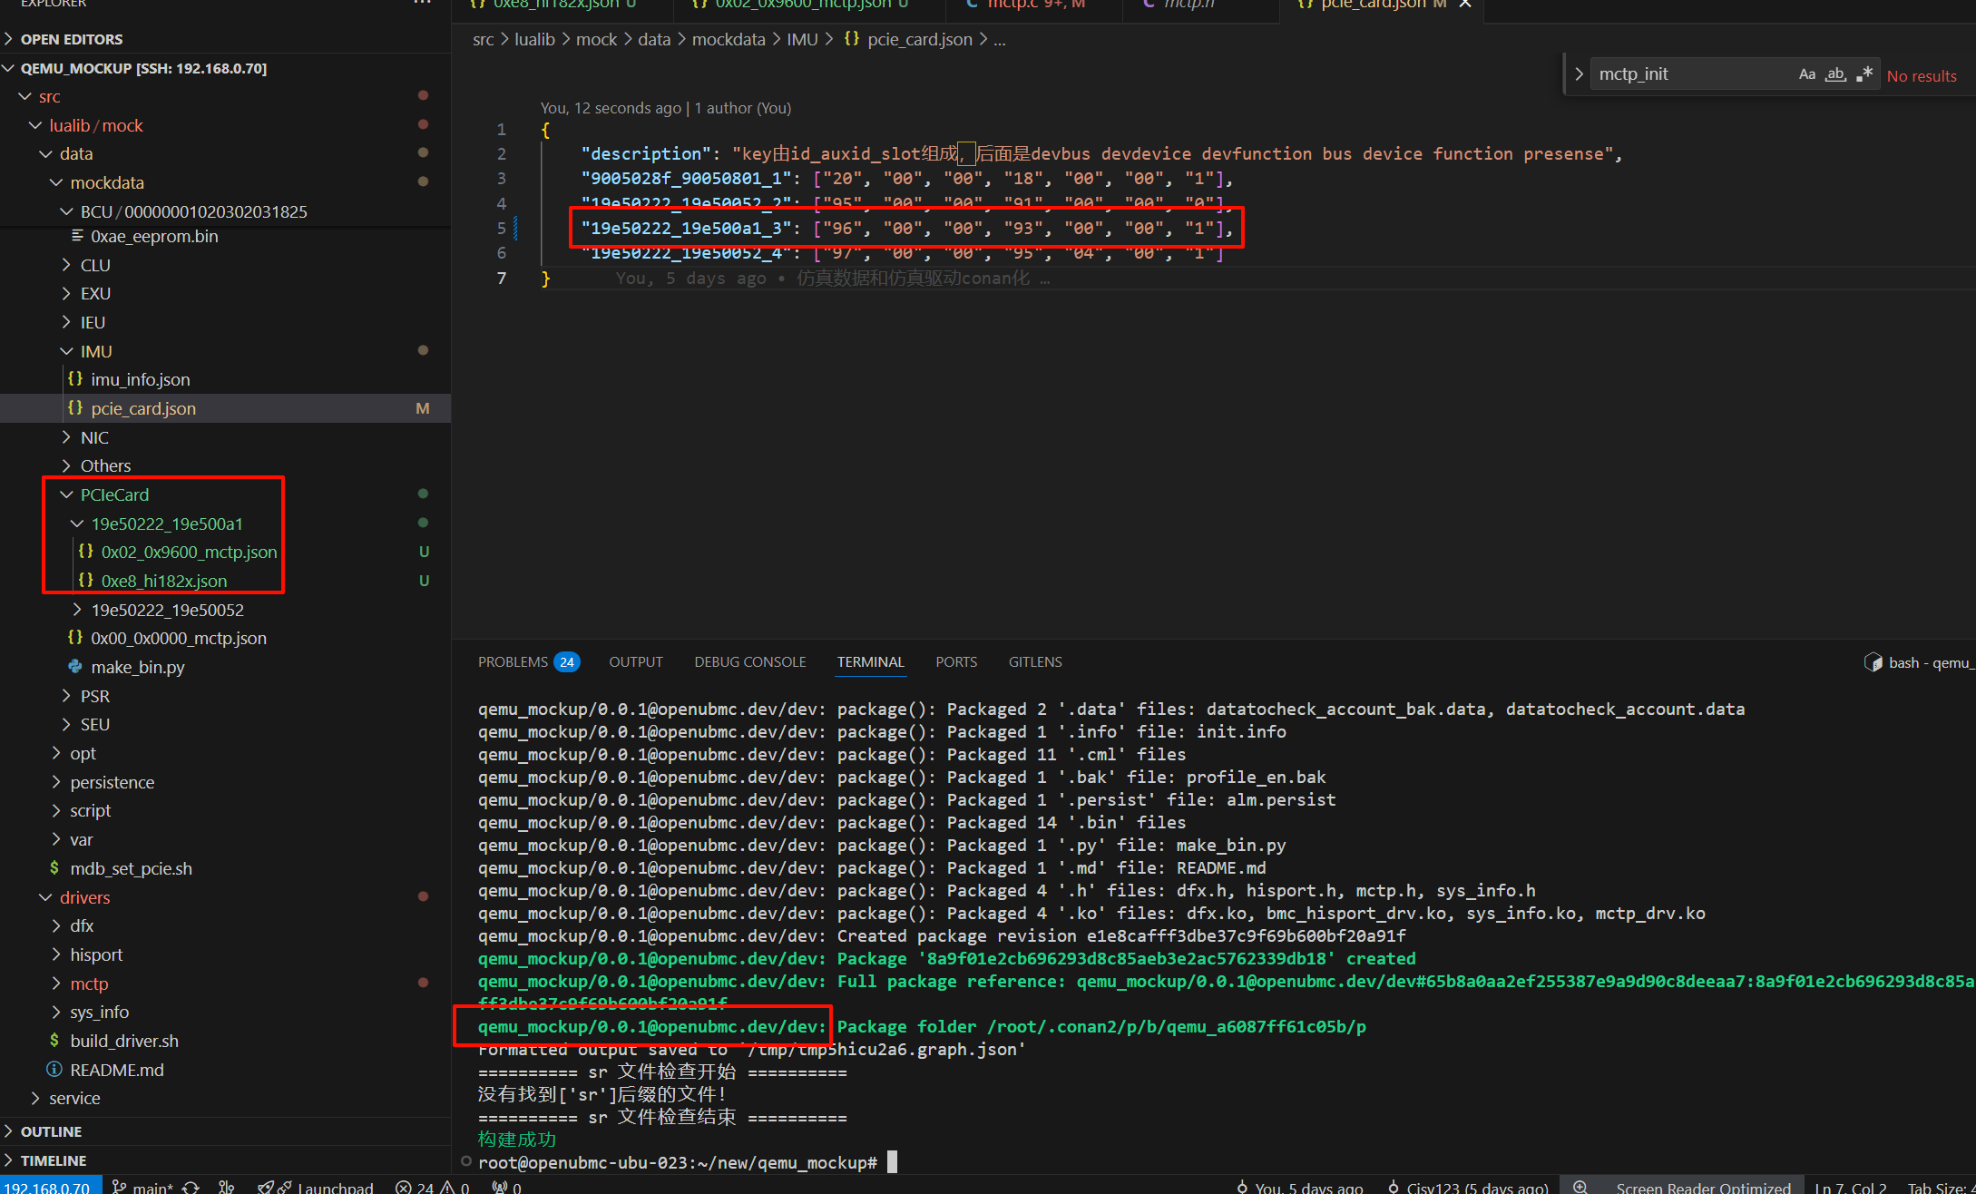
Task: Click the git sync changes icon
Action: point(191,1187)
